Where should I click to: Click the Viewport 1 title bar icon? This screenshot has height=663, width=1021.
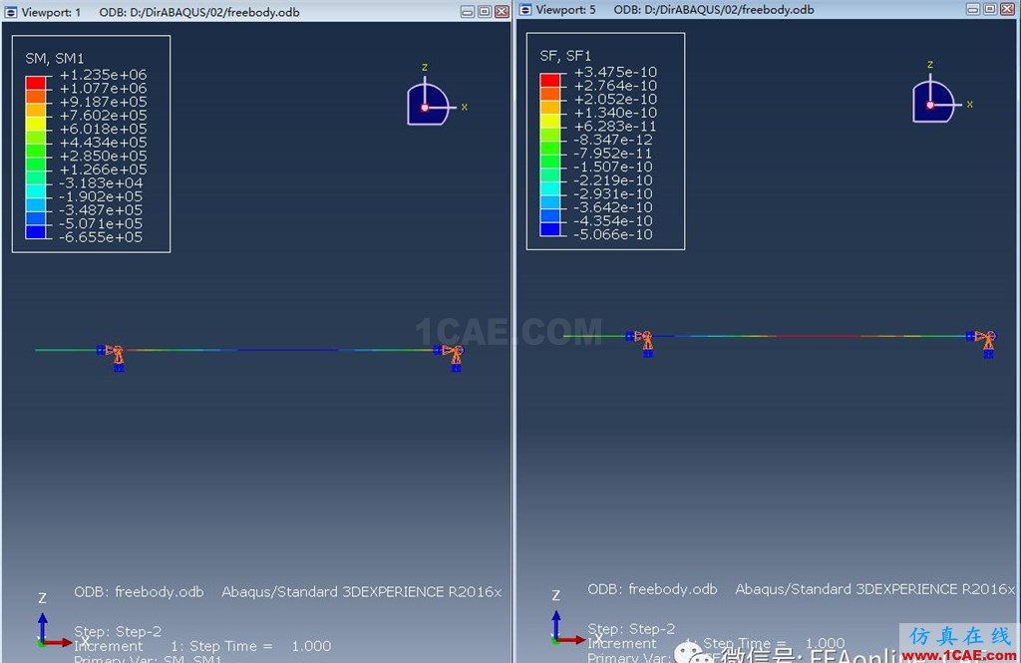[x=10, y=12]
